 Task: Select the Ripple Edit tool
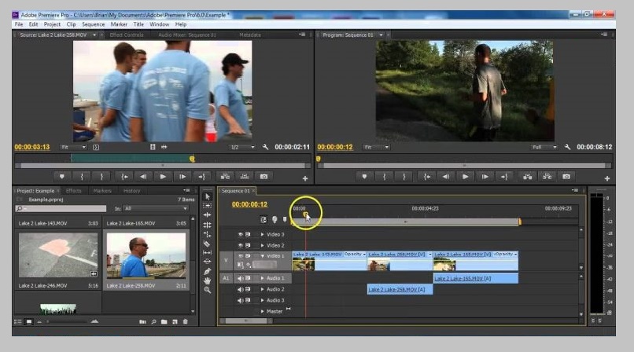click(x=207, y=215)
